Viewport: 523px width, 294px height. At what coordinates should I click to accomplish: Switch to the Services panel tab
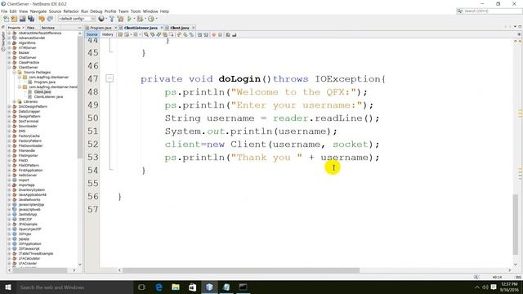47,28
